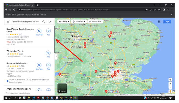The width and height of the screenshot is (179, 103).
Task: Open the Rating filter dropdown
Action: click(64, 21)
